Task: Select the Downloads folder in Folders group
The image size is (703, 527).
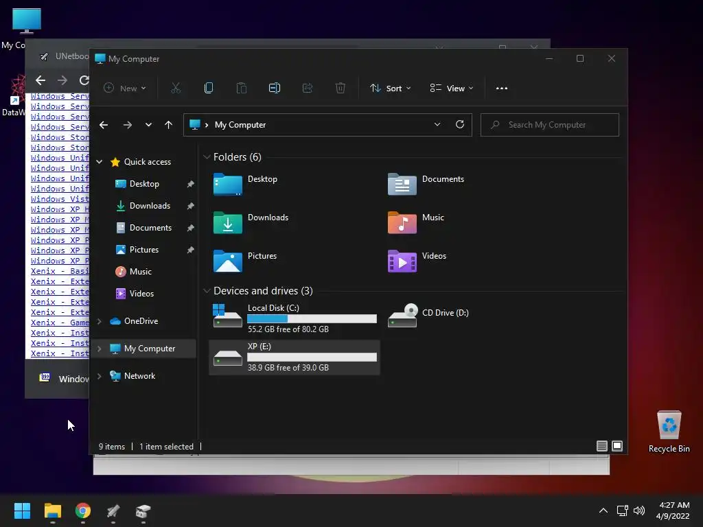Action: 251,223
